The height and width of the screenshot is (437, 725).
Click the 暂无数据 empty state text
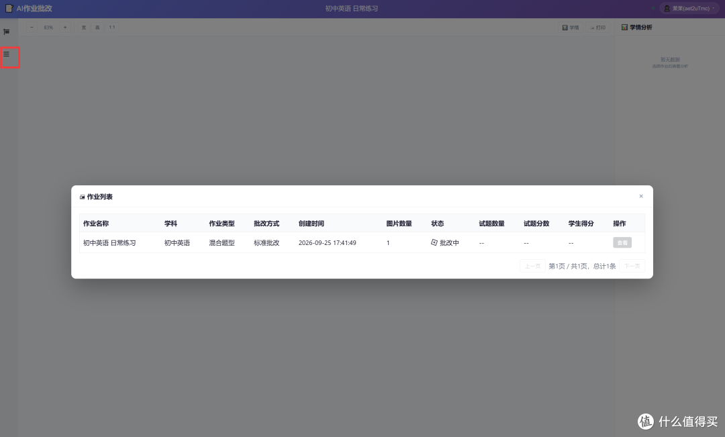click(x=670, y=60)
